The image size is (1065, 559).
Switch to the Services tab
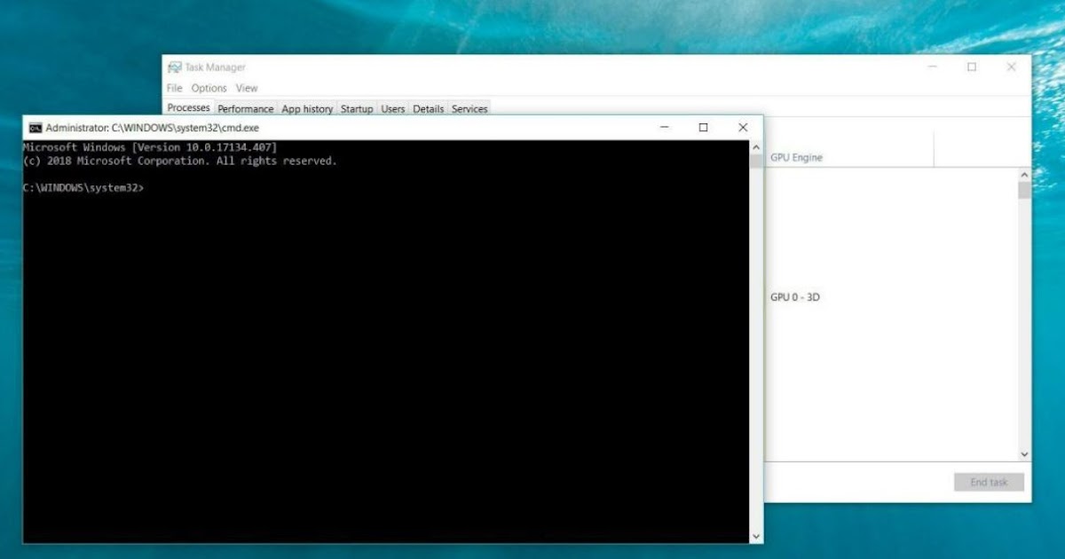[x=469, y=109]
